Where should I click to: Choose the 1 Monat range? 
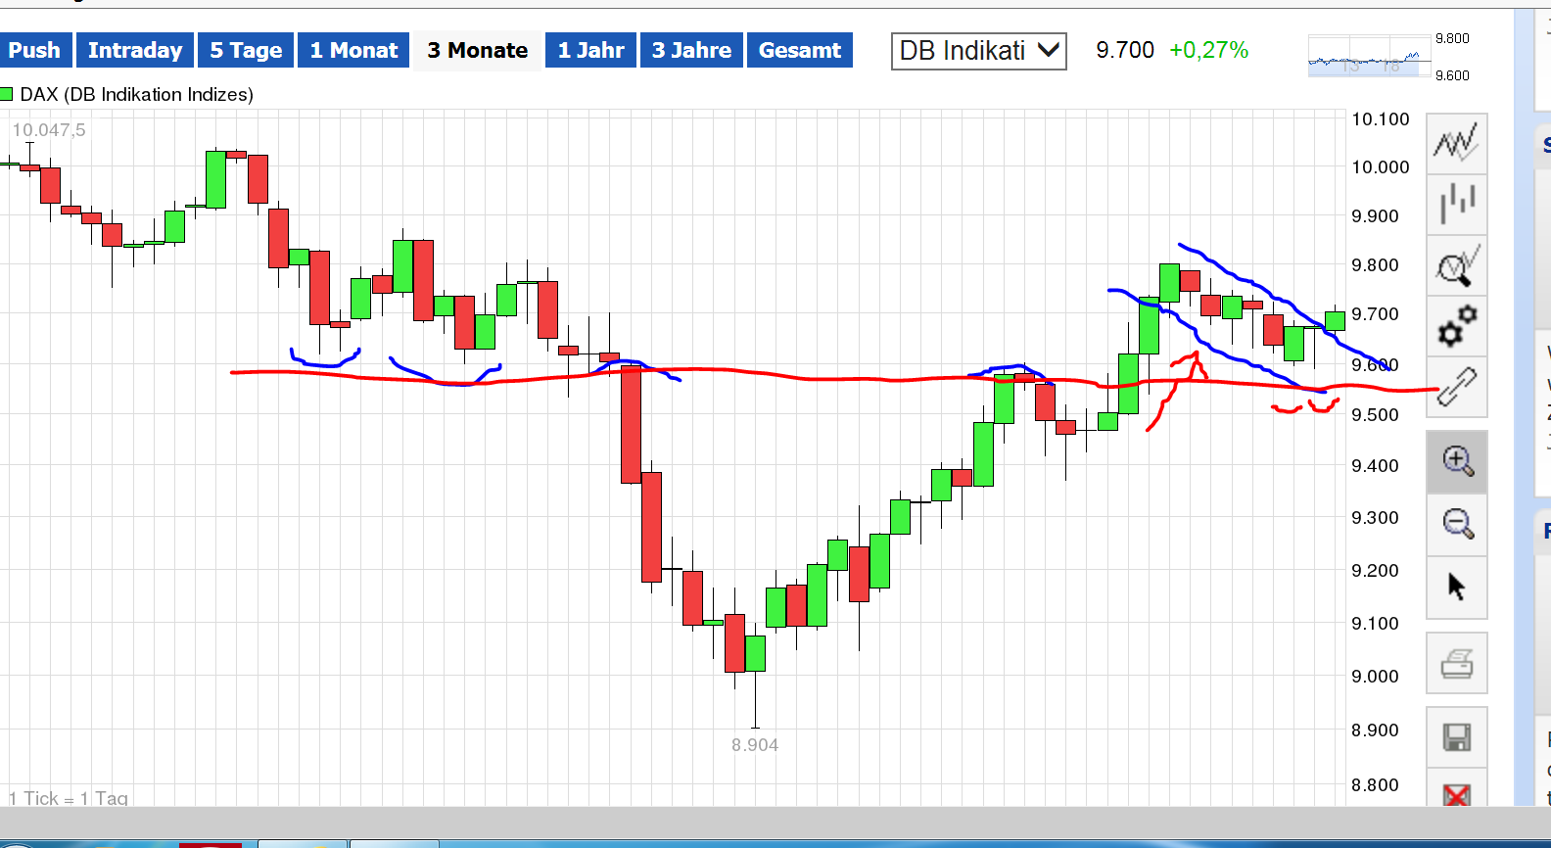[354, 50]
